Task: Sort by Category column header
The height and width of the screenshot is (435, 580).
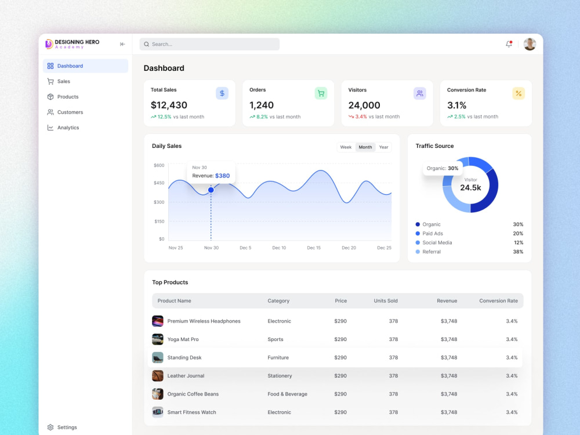Action: coord(278,300)
